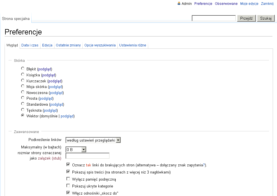Image resolution: width=277 pixels, height=196 pixels.
Task: Choose the Nowoczesna skin option
Action: [23, 92]
